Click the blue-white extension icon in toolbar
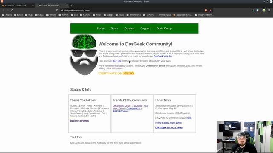273x153 pixels. [x=258, y=10]
